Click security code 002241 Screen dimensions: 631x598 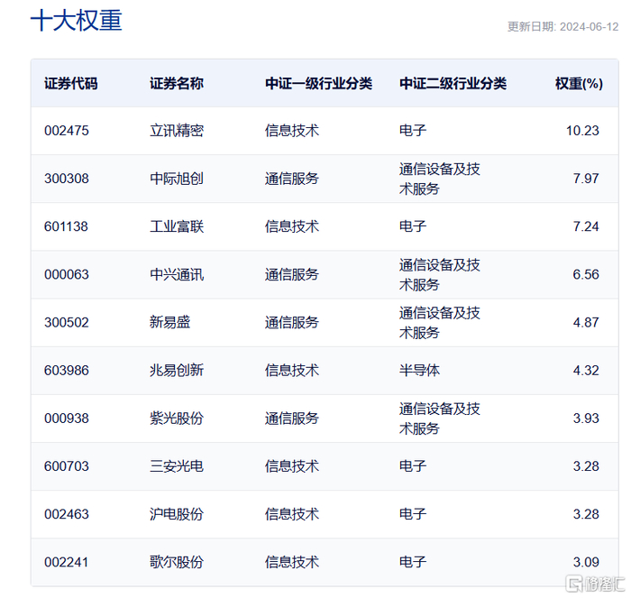67,562
